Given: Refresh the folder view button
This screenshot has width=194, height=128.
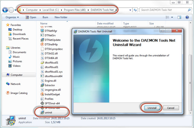Looking at the screenshot, I should (x=135, y=10).
